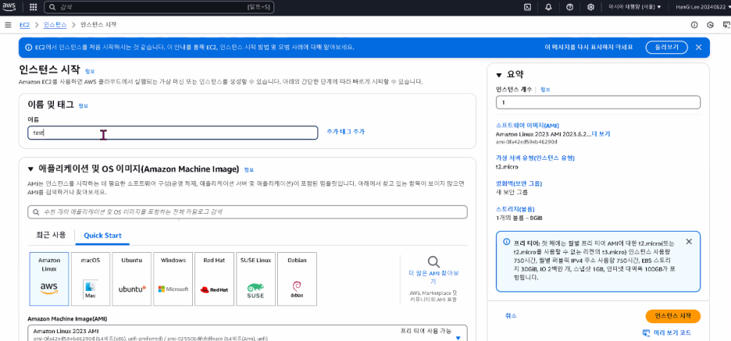The height and width of the screenshot is (341, 731).
Task: Select the Red Hat AMI tile
Action: pos(214,279)
